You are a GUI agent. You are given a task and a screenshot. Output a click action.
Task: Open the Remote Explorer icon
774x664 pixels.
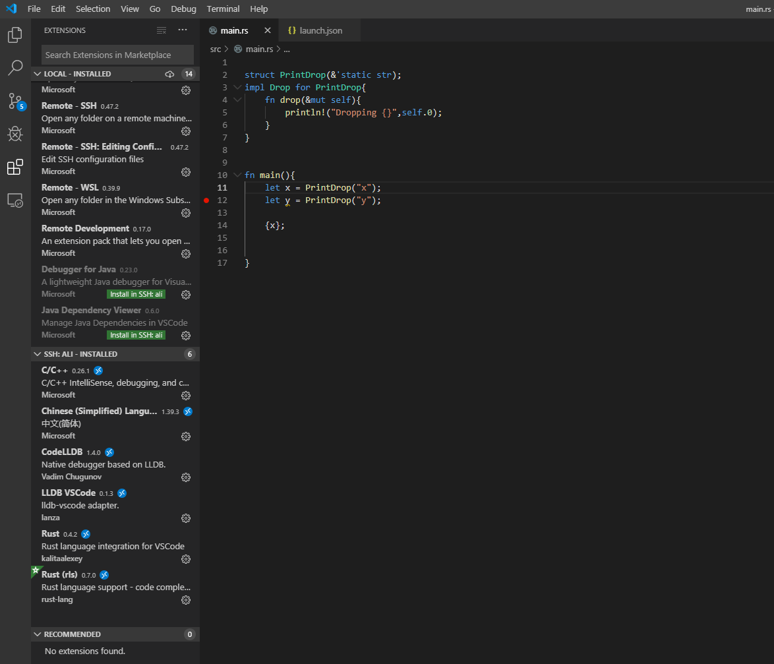pyautogui.click(x=15, y=200)
